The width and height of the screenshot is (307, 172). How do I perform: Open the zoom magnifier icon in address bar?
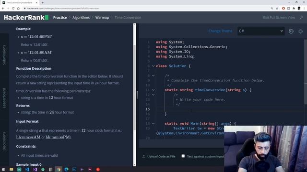(x=272, y=9)
